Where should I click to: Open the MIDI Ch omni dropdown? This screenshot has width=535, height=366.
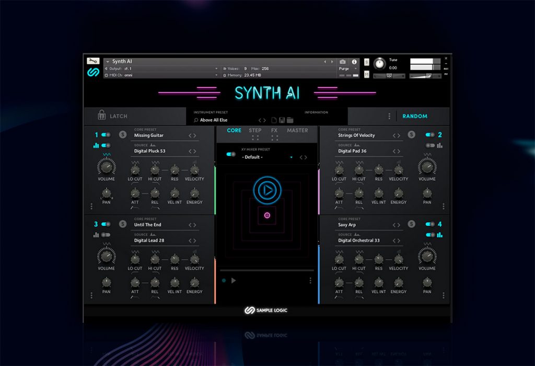click(216, 75)
